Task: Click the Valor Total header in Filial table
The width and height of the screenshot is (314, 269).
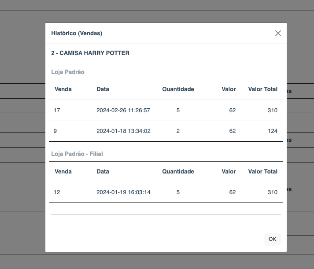Action: point(262,171)
